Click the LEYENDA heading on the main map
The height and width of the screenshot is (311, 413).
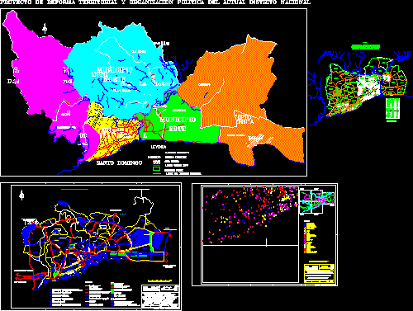(159, 147)
